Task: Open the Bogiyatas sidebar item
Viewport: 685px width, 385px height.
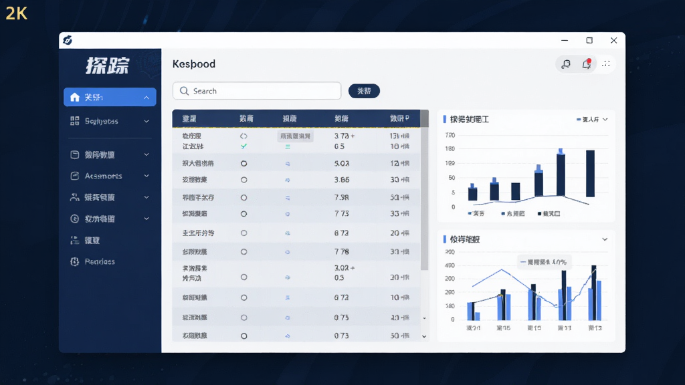Action: pyautogui.click(x=110, y=122)
